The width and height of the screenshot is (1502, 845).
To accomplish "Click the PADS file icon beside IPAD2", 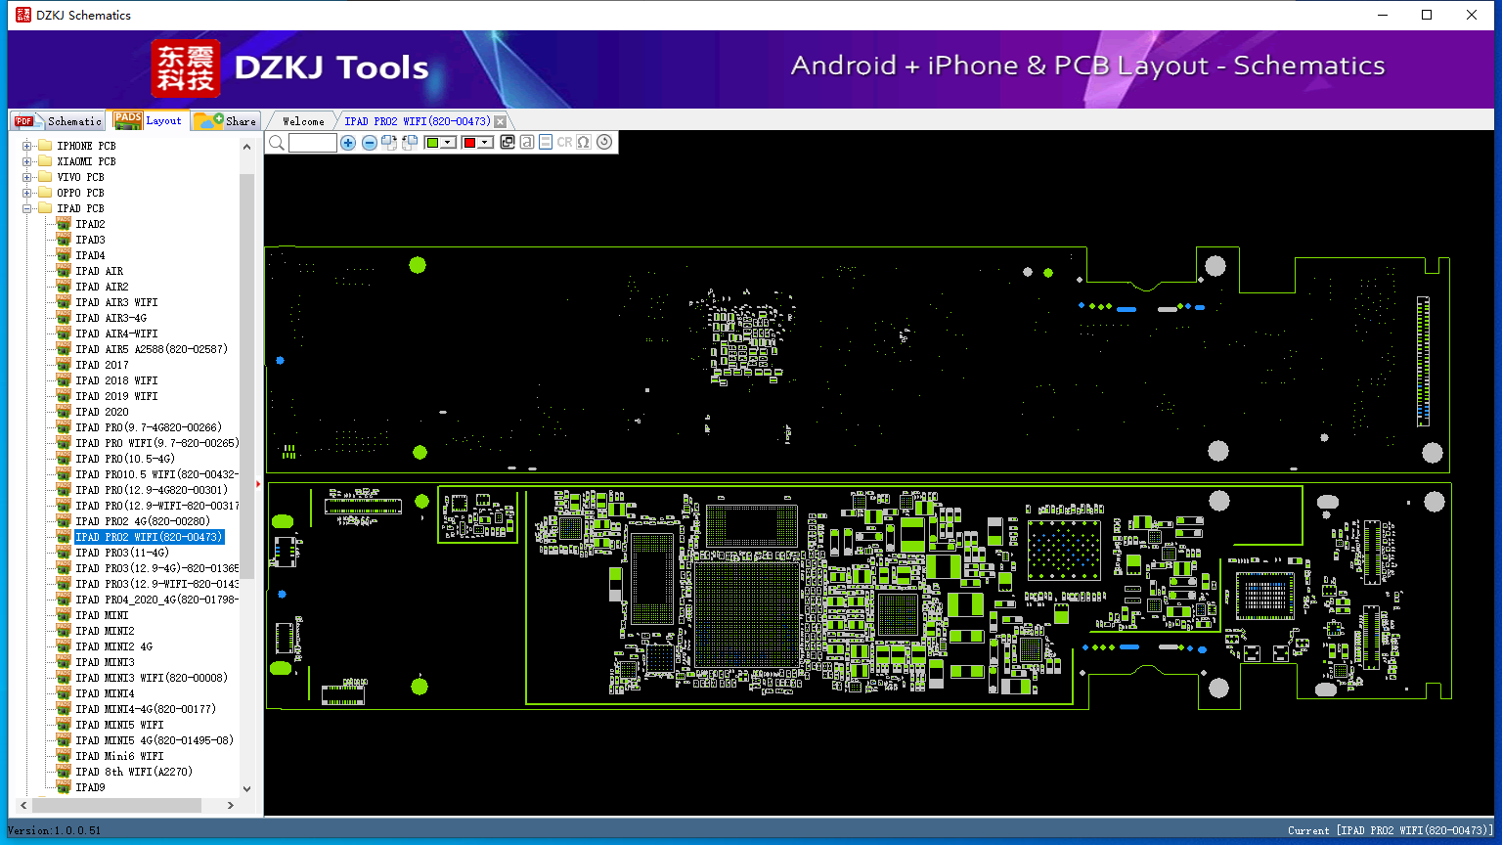I will [64, 224].
